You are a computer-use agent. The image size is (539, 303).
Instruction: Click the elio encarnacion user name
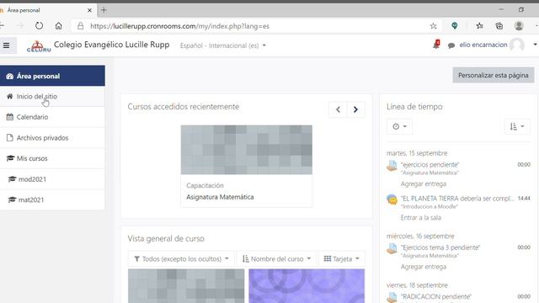[x=483, y=45]
